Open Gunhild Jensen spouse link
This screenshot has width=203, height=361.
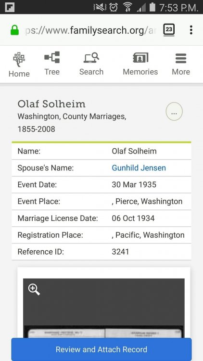pyautogui.click(x=139, y=168)
